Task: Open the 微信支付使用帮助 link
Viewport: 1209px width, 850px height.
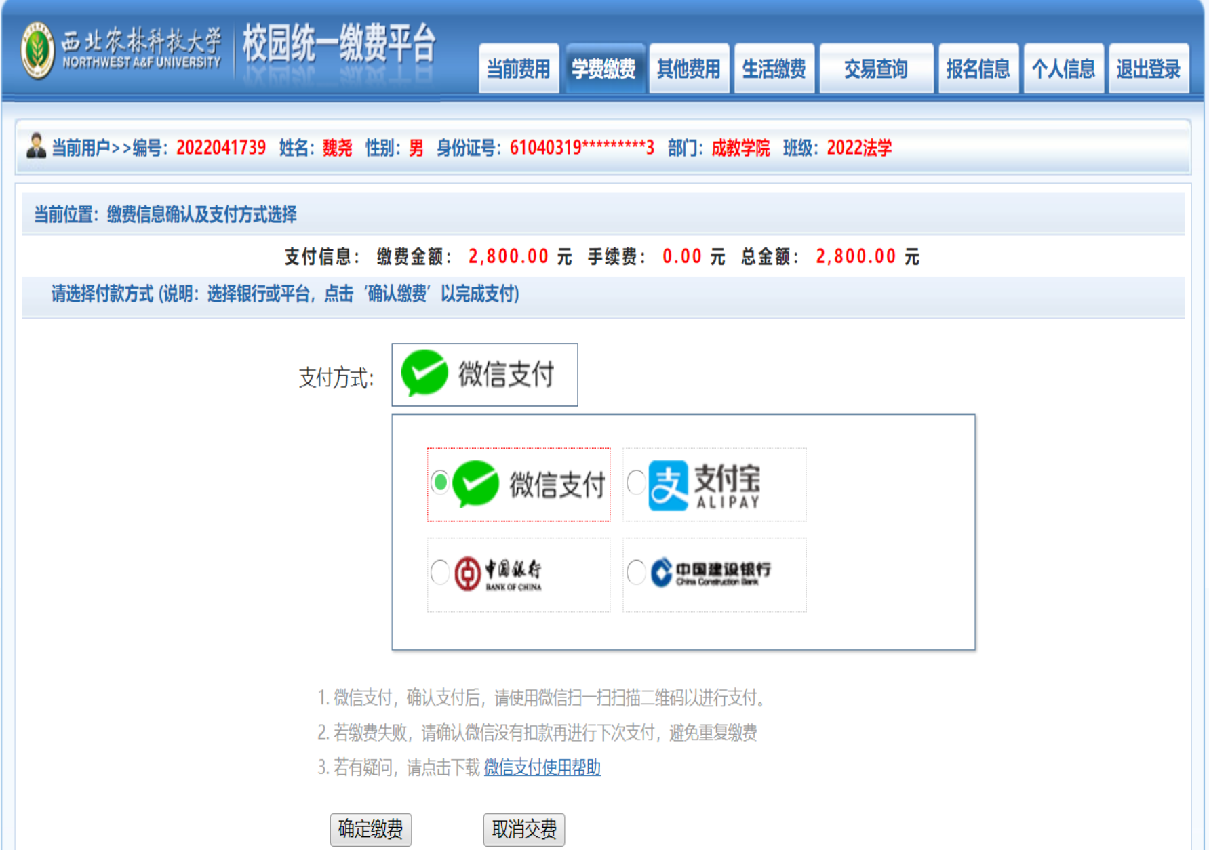Action: [x=542, y=767]
